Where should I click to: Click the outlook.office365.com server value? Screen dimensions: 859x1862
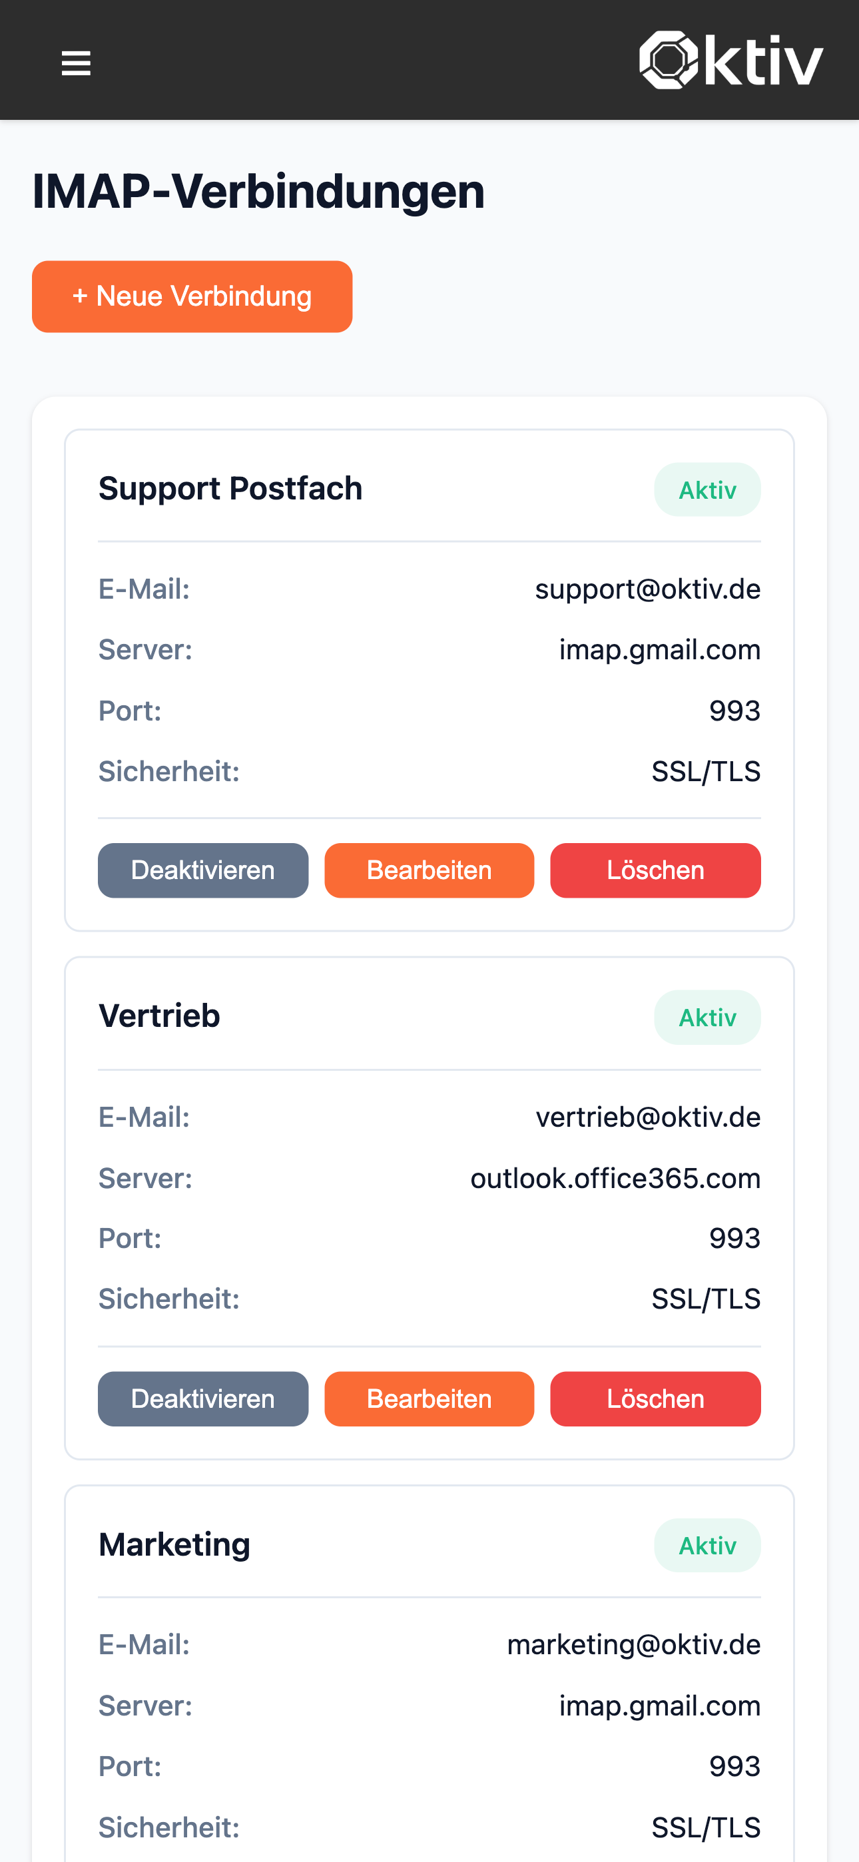tap(615, 1178)
